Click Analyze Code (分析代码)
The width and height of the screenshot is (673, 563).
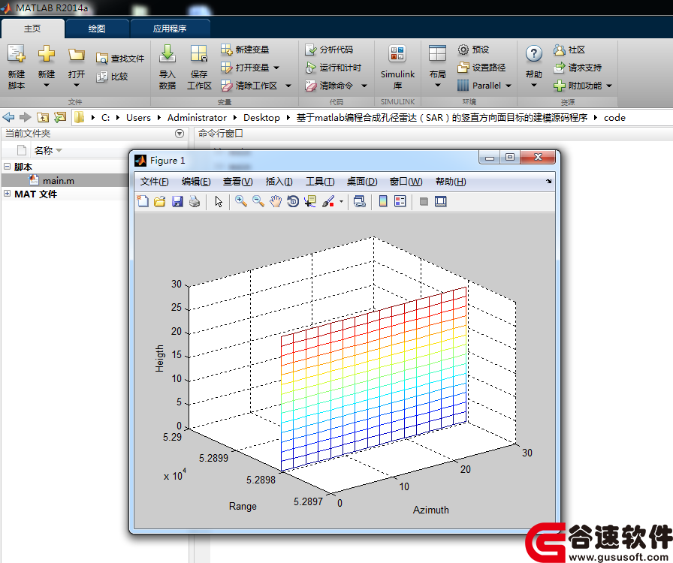point(329,50)
